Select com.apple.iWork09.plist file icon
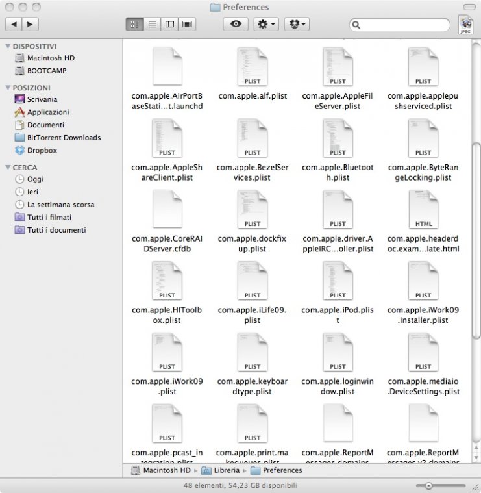Screen dimensions: 481x493 (167, 352)
